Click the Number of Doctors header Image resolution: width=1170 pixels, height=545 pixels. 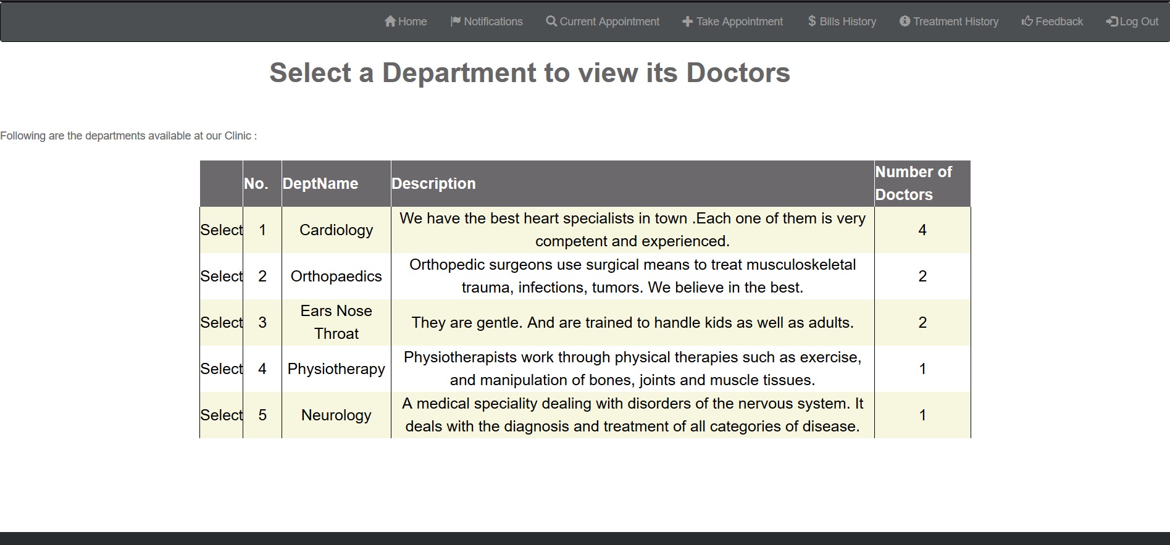coord(913,183)
